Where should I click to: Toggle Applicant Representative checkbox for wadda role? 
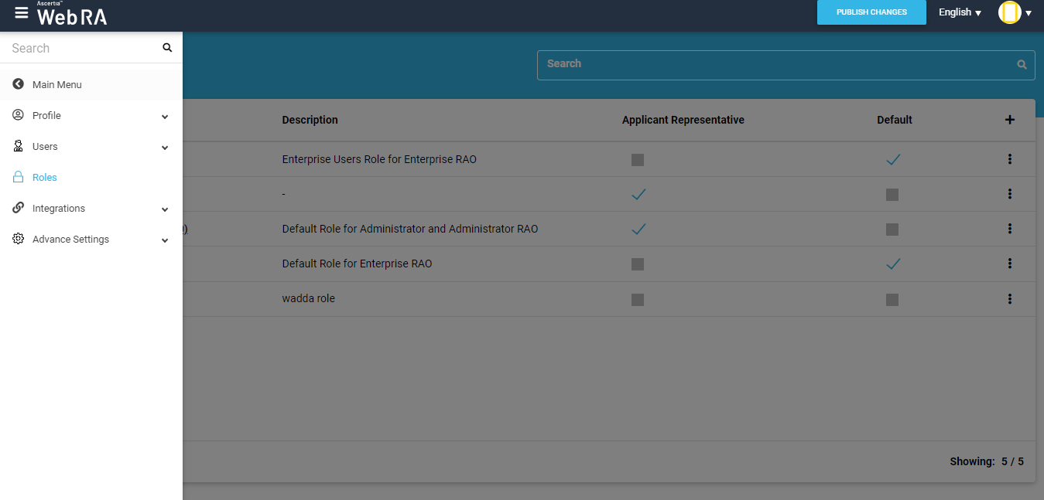click(638, 300)
